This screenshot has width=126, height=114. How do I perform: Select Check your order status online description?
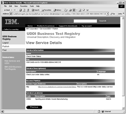tap(38, 75)
